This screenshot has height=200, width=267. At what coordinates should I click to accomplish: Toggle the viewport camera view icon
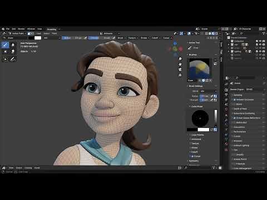180,69
